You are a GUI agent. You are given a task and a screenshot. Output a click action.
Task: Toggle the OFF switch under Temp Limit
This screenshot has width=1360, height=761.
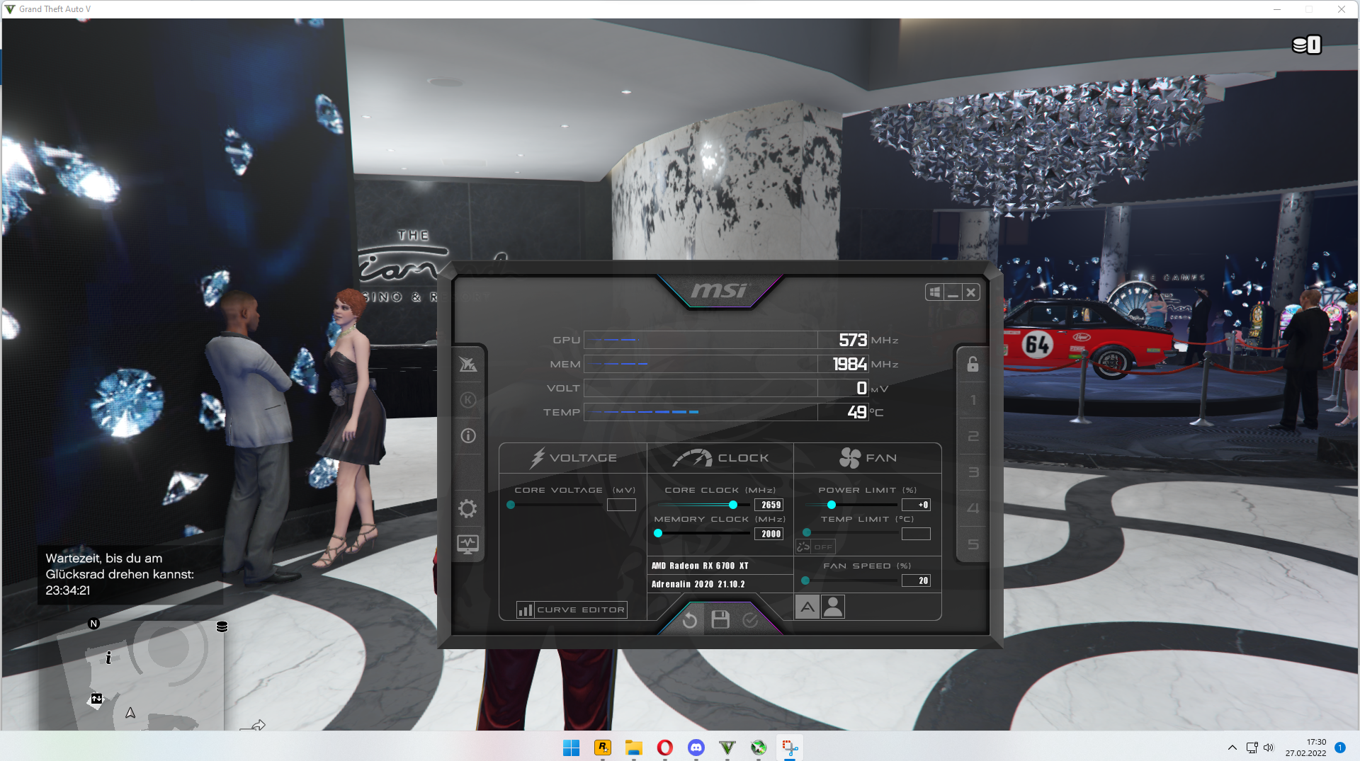point(823,547)
